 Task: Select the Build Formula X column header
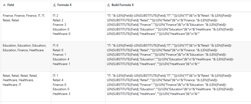click(178, 6)
